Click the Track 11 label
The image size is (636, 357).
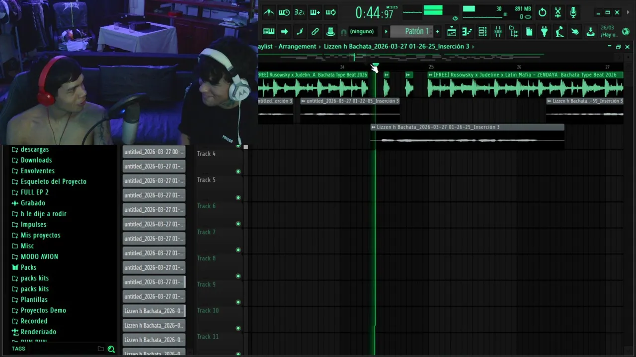tap(208, 337)
